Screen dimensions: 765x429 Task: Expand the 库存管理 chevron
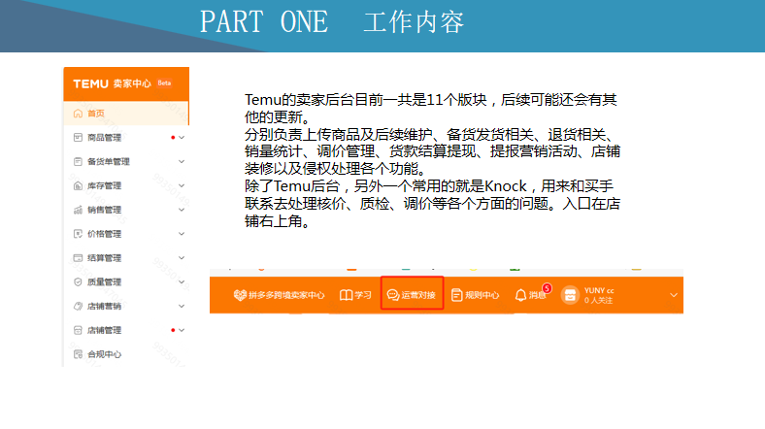(182, 185)
